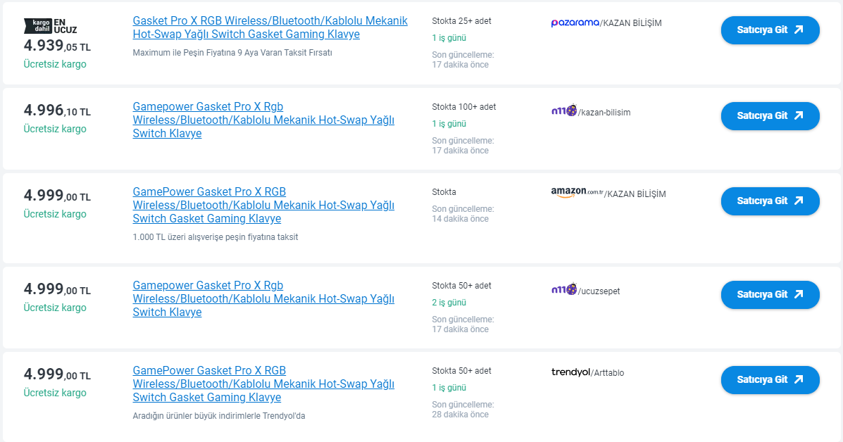843x442 pixels.
Task: Click the 'kargo dahil en ucuz' badge
Action: click(50, 26)
